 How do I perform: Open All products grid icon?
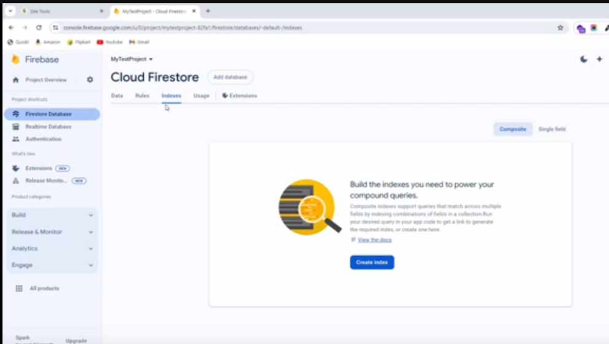click(19, 288)
